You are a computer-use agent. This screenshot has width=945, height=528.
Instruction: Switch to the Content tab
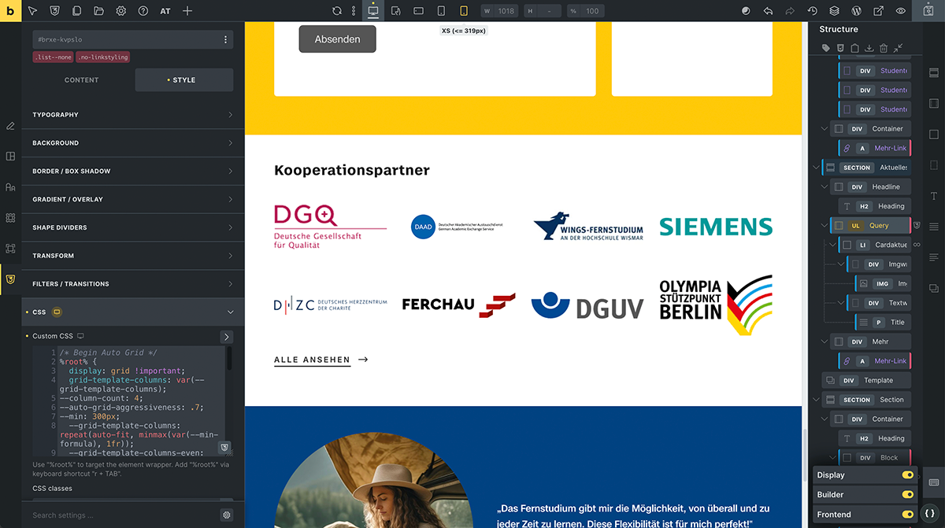(81, 80)
